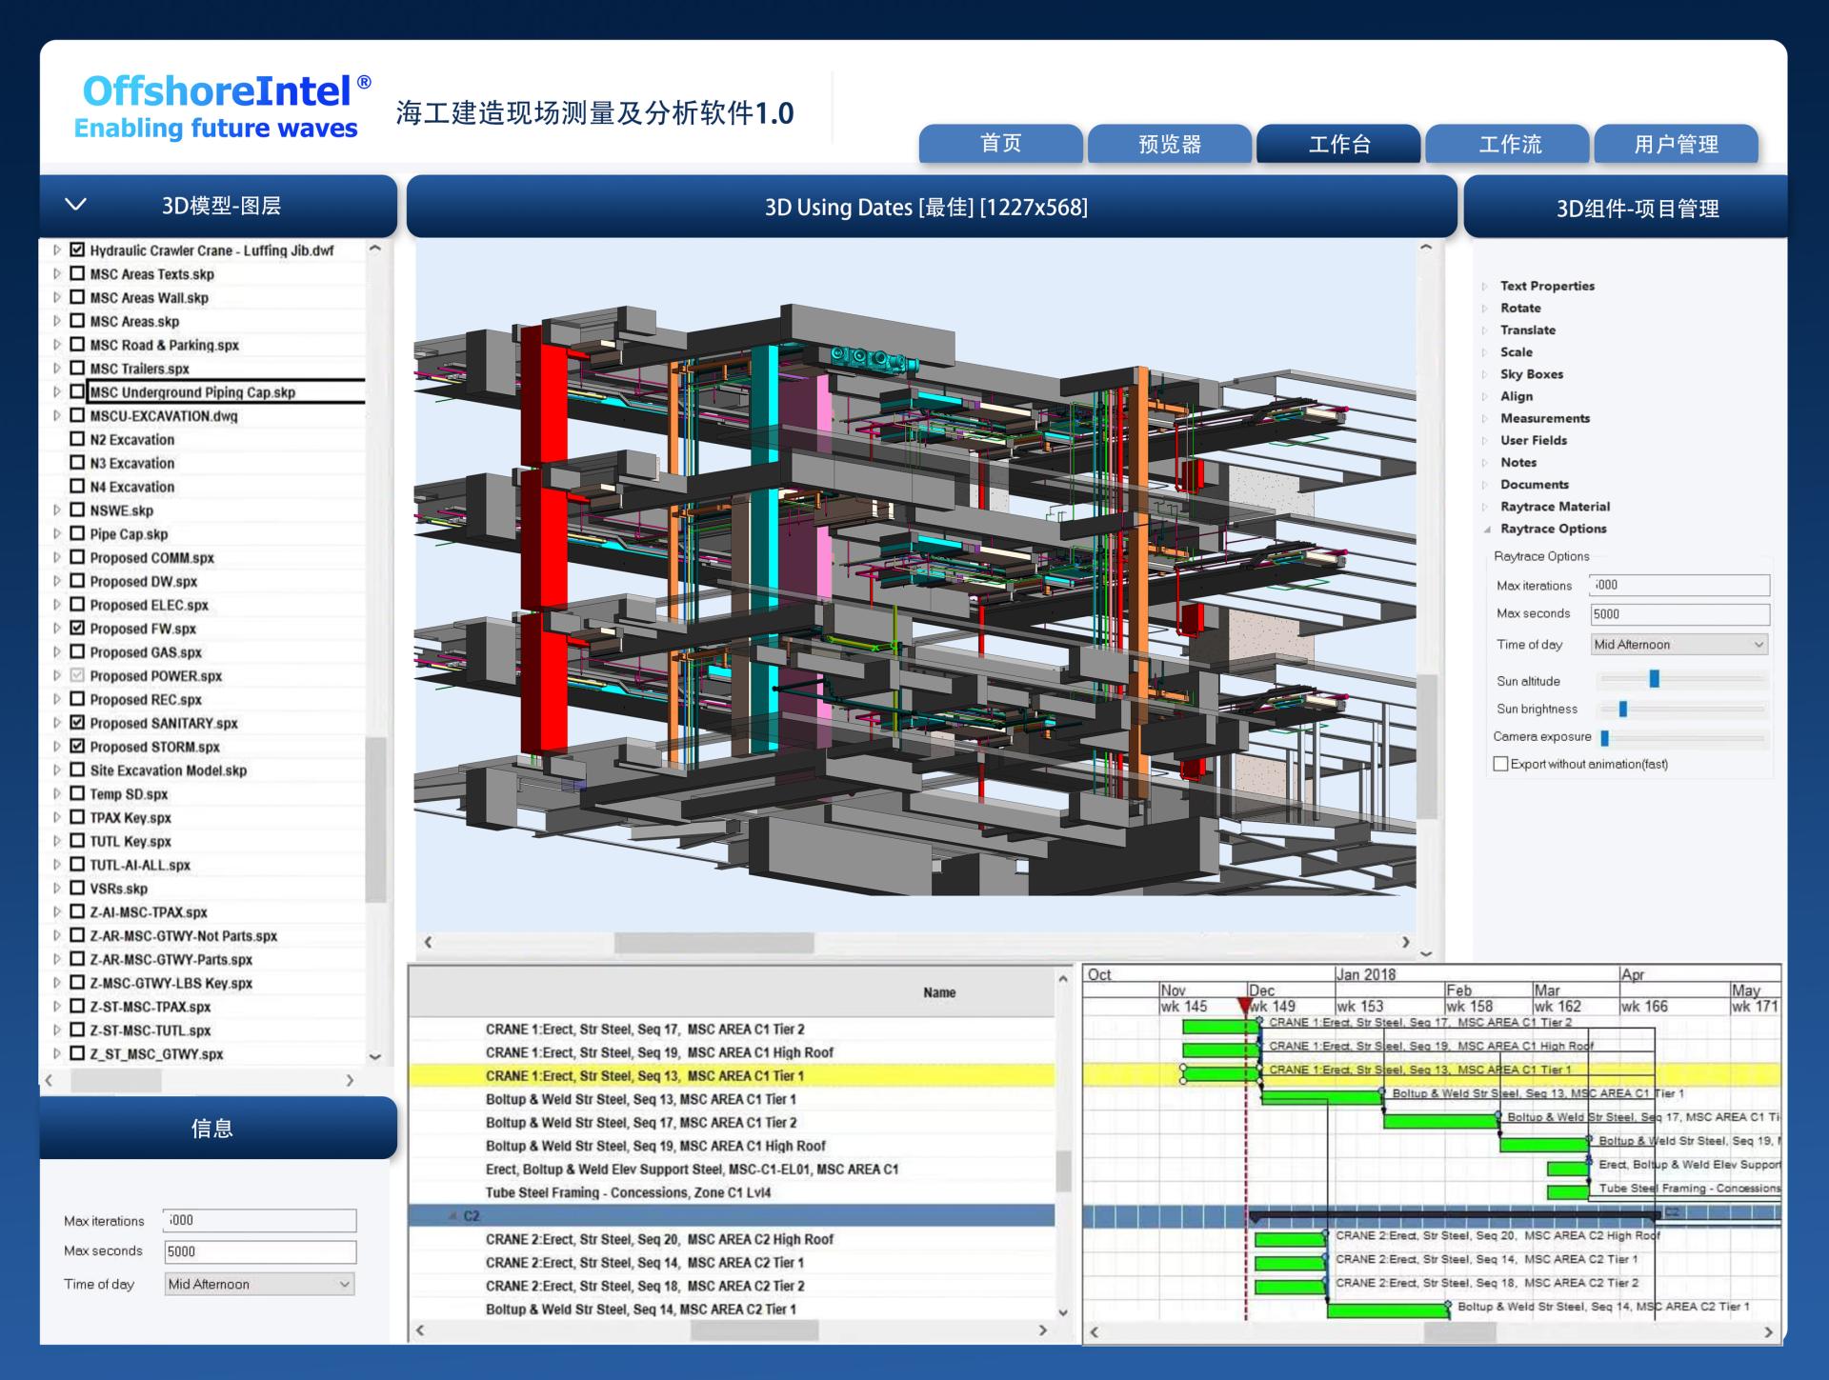The image size is (1829, 1380).
Task: Expand the Site Excavation Model.skp node
Action: click(x=57, y=770)
